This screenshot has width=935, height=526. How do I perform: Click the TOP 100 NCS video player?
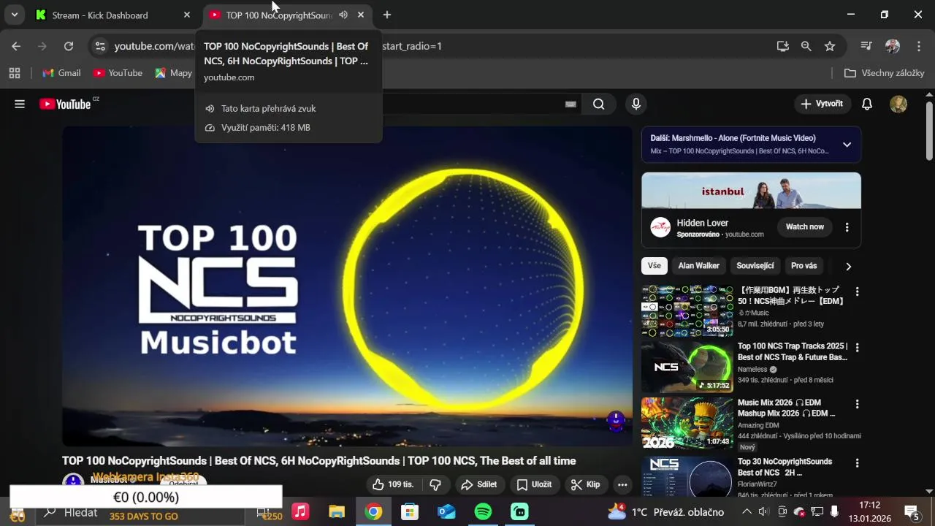[x=347, y=286]
